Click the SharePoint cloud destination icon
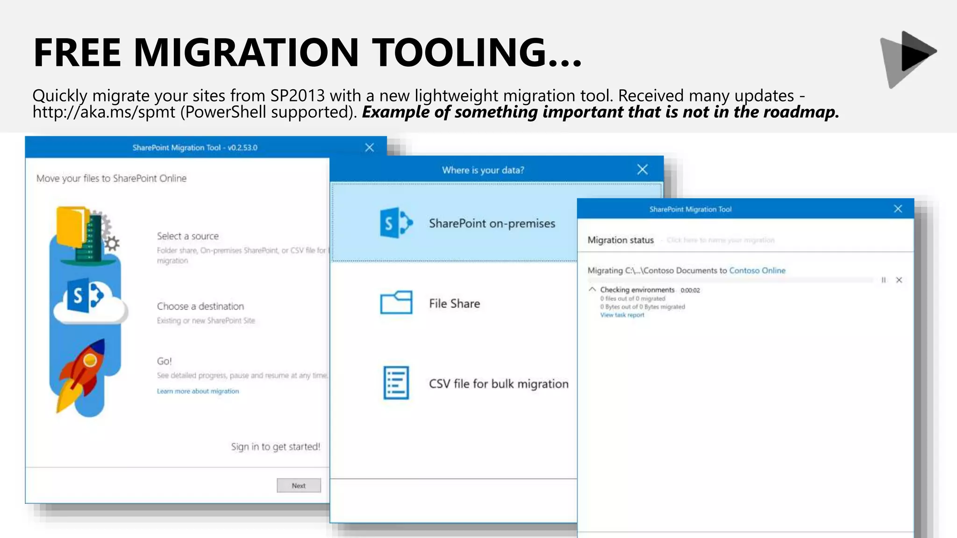This screenshot has width=957, height=538. (x=90, y=302)
